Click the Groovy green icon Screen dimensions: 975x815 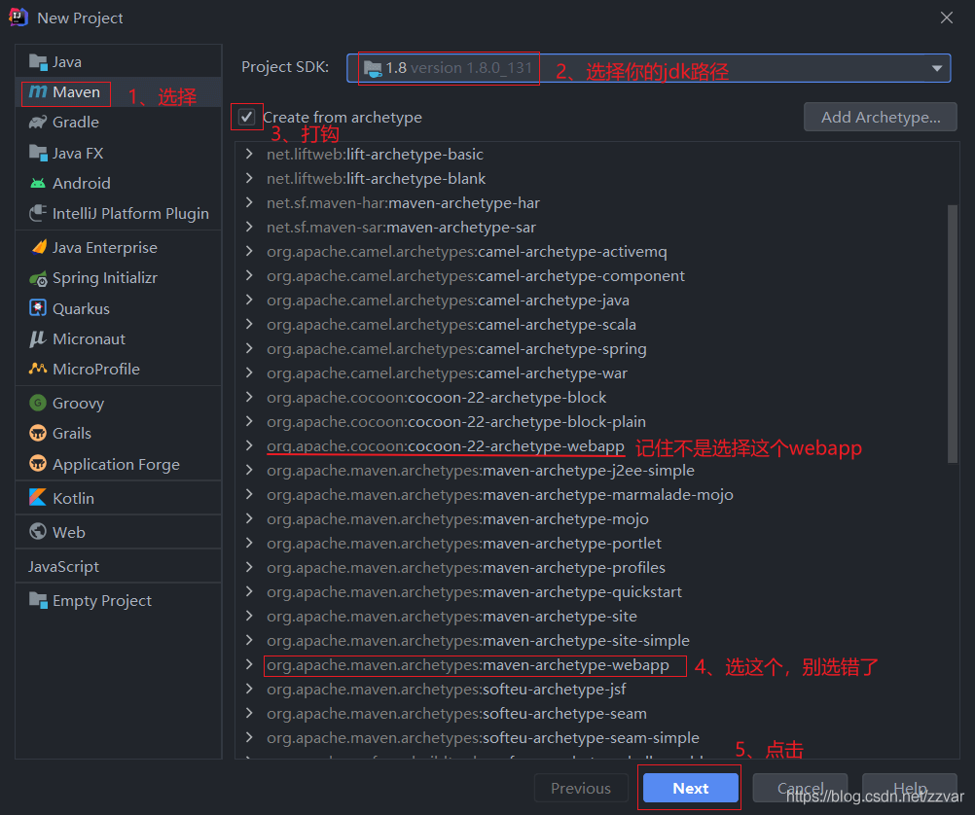pos(38,403)
